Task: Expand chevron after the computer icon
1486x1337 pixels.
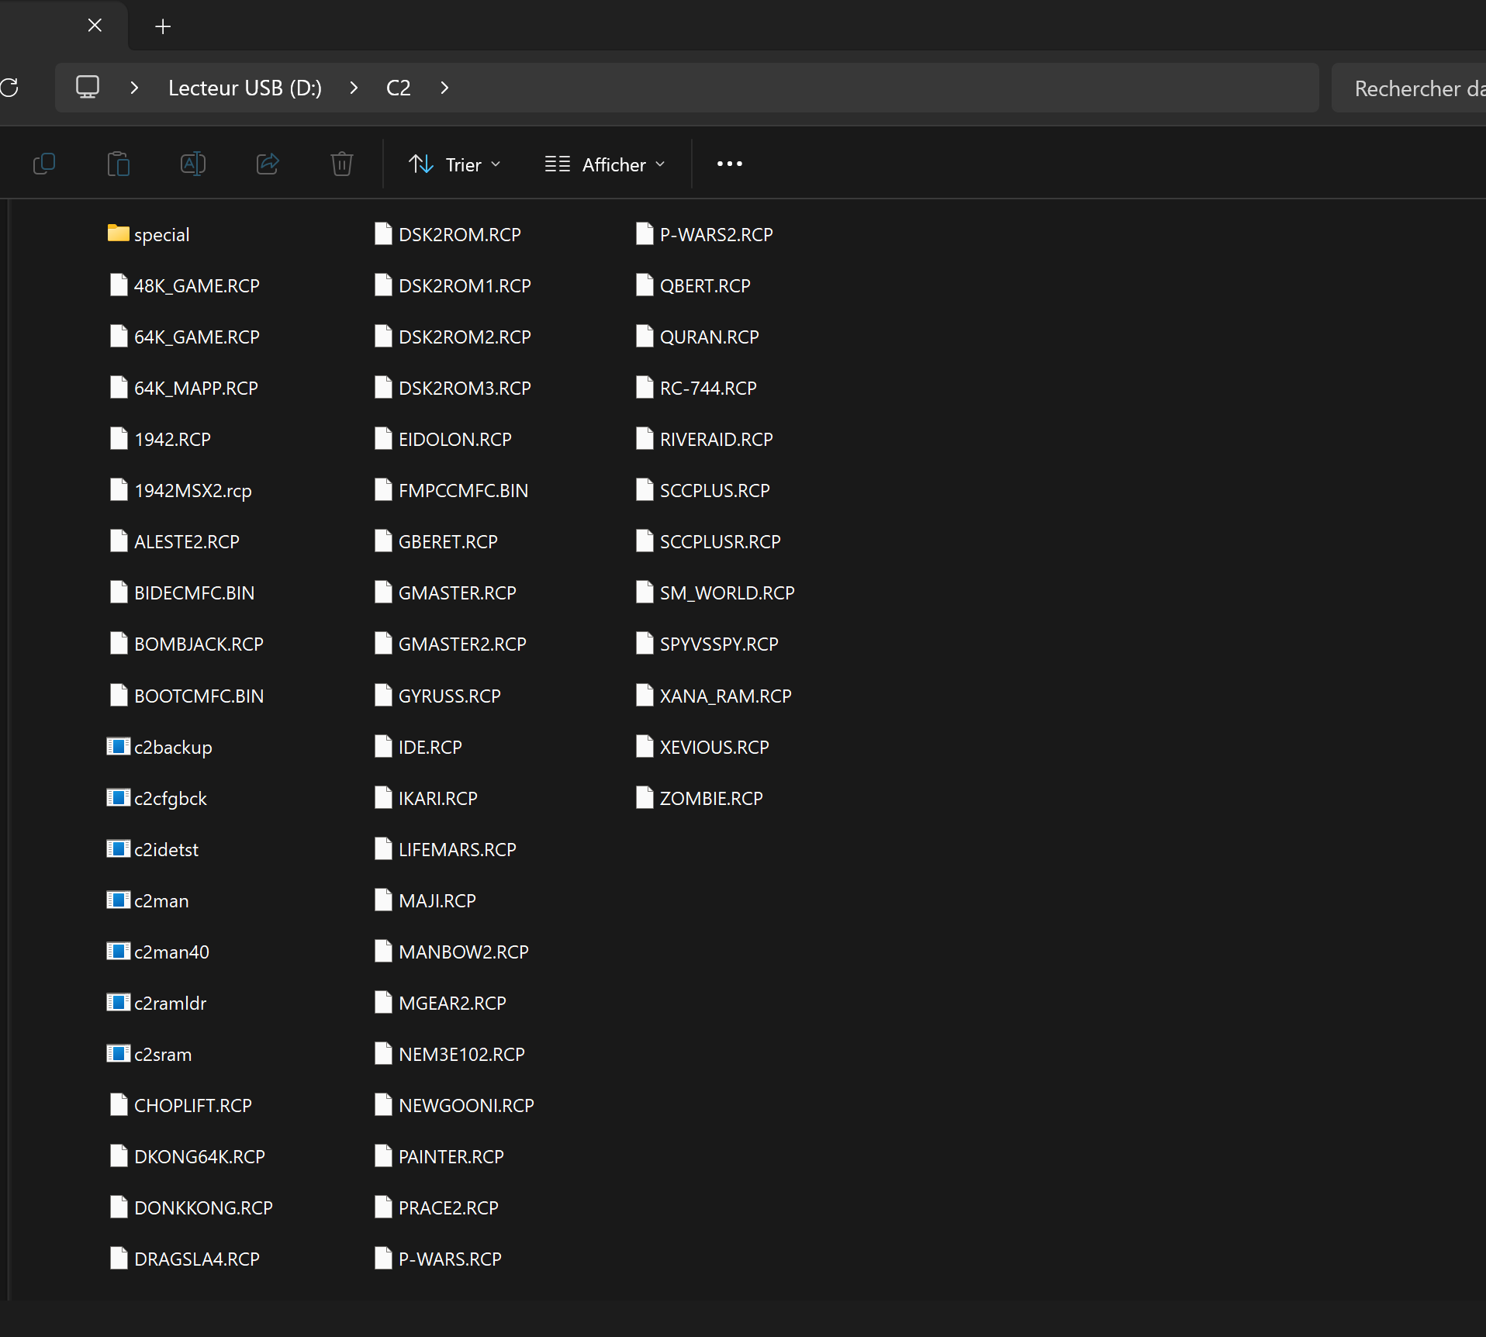Action: (x=134, y=88)
